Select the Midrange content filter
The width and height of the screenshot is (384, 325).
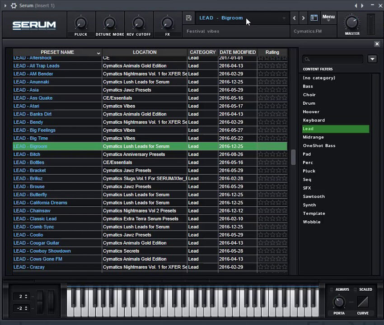coord(313,137)
